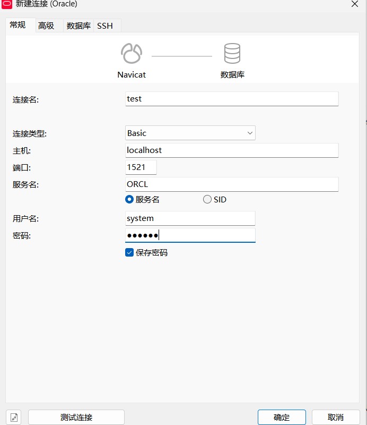Click the 端口 field showing 1521
The height and width of the screenshot is (425, 367).
pos(141,167)
